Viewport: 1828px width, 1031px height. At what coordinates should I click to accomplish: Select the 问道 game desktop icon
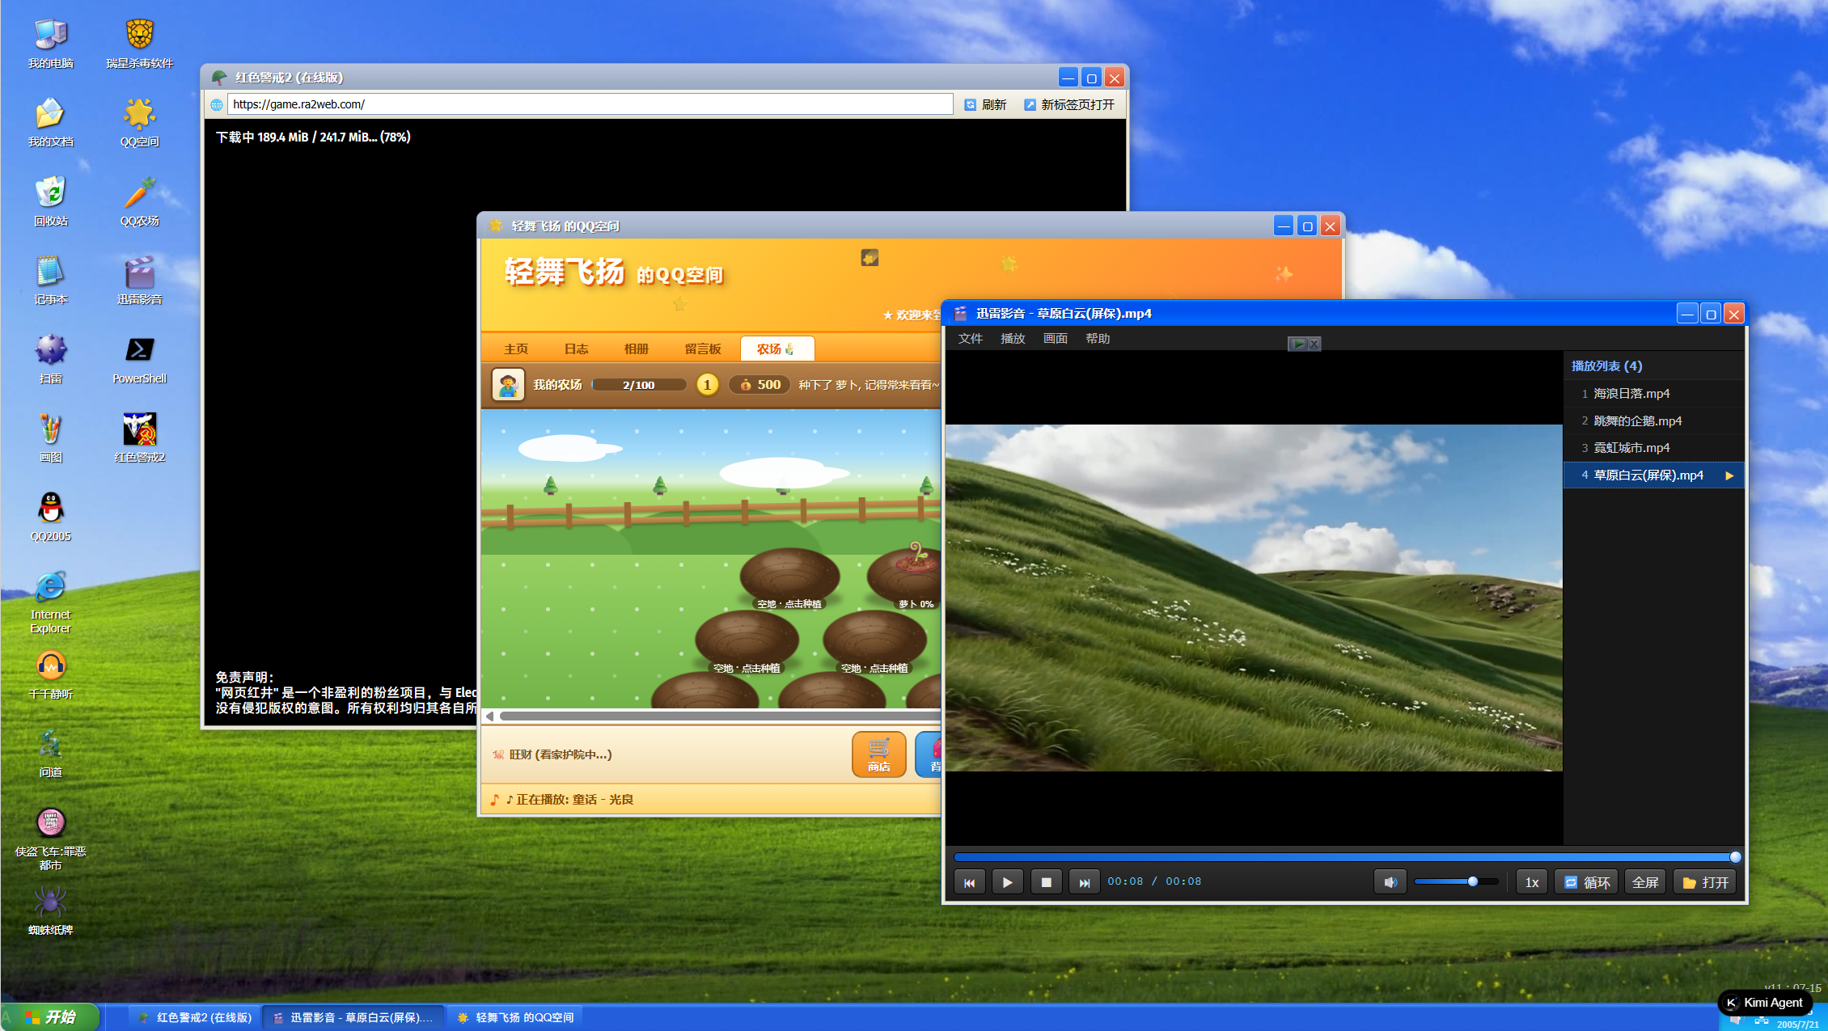pos(50,753)
